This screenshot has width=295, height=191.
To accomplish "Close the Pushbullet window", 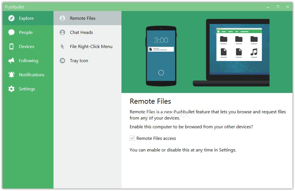I will click(x=287, y=7).
